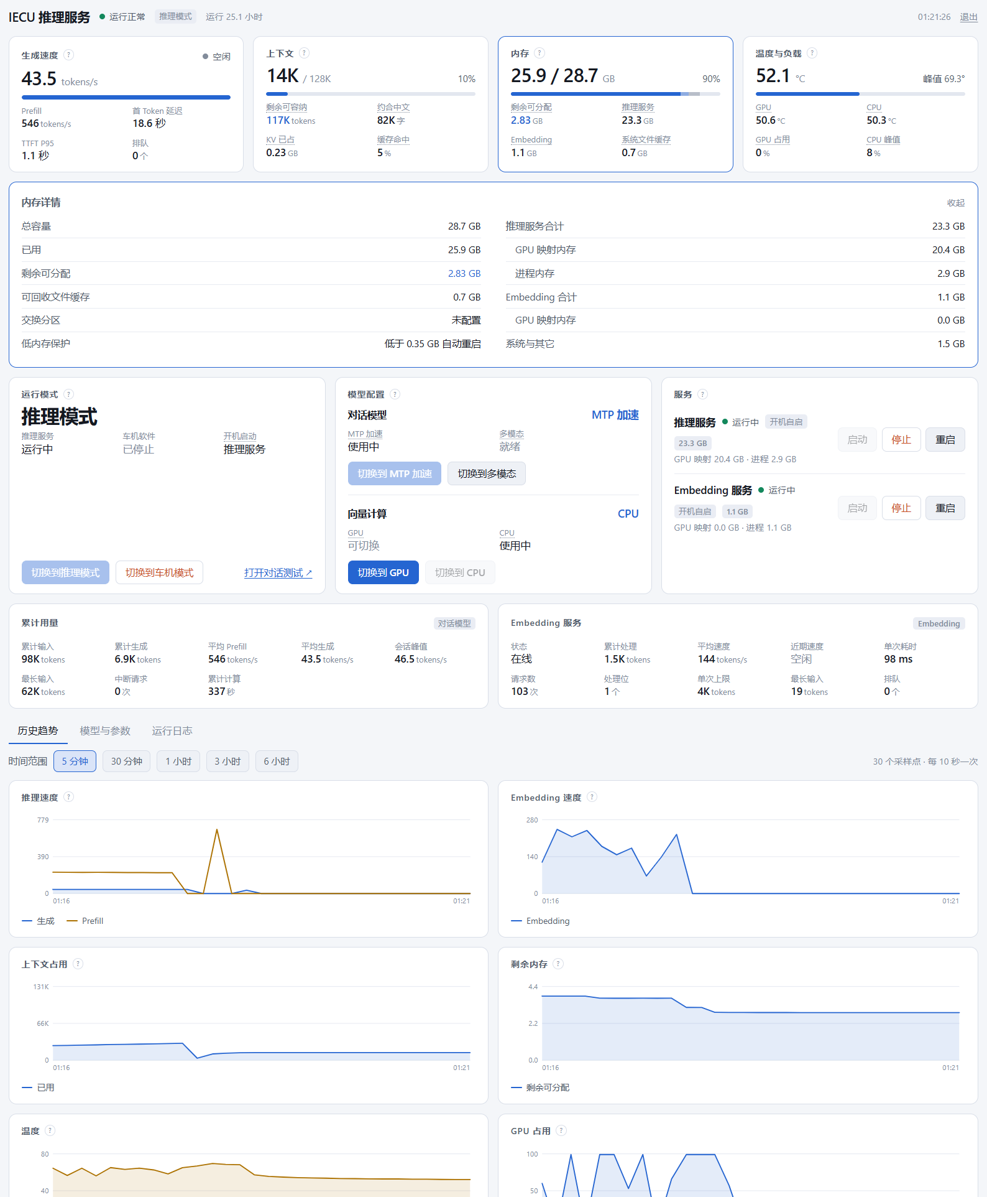Click 切换到 MTP 加速 button

[x=395, y=473]
